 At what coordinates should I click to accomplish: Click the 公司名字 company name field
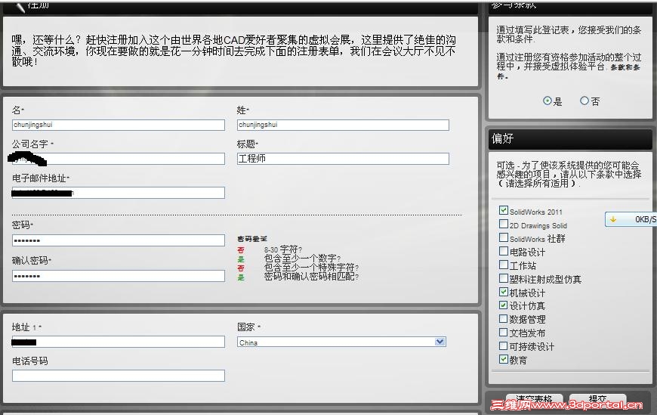[x=118, y=159]
